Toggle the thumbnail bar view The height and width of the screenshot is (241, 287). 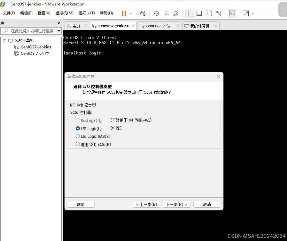tap(199, 13)
